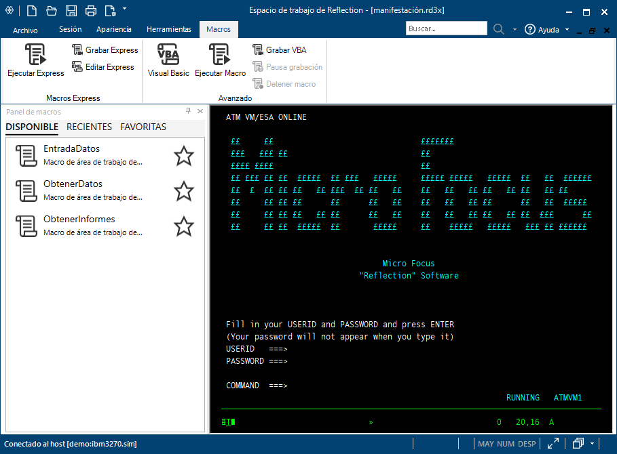Open the Visual Basic editor
This screenshot has width=617, height=454.
click(168, 54)
